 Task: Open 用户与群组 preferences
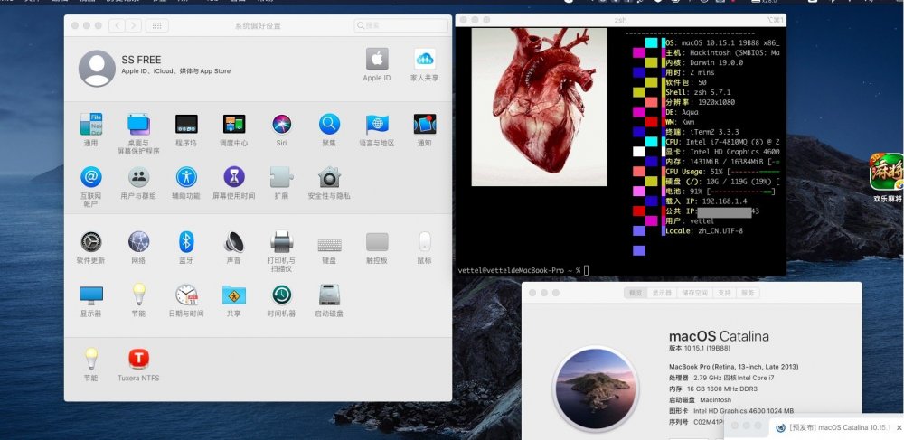point(138,177)
